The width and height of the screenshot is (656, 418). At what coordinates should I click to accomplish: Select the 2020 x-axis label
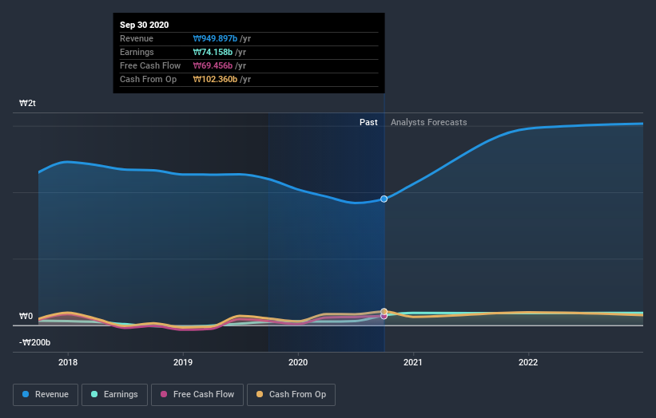(298, 362)
